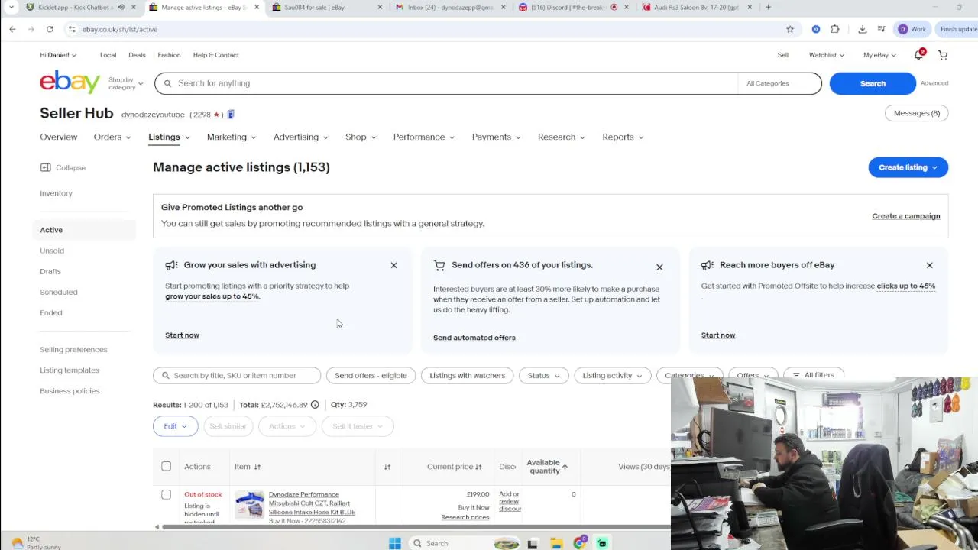Click the Collapse sidebar icon
978x550 pixels.
tap(45, 167)
